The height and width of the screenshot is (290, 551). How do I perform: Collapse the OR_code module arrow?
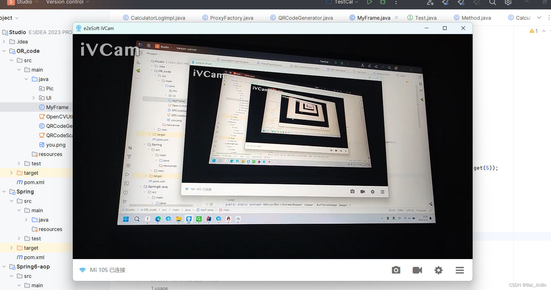click(x=4, y=51)
